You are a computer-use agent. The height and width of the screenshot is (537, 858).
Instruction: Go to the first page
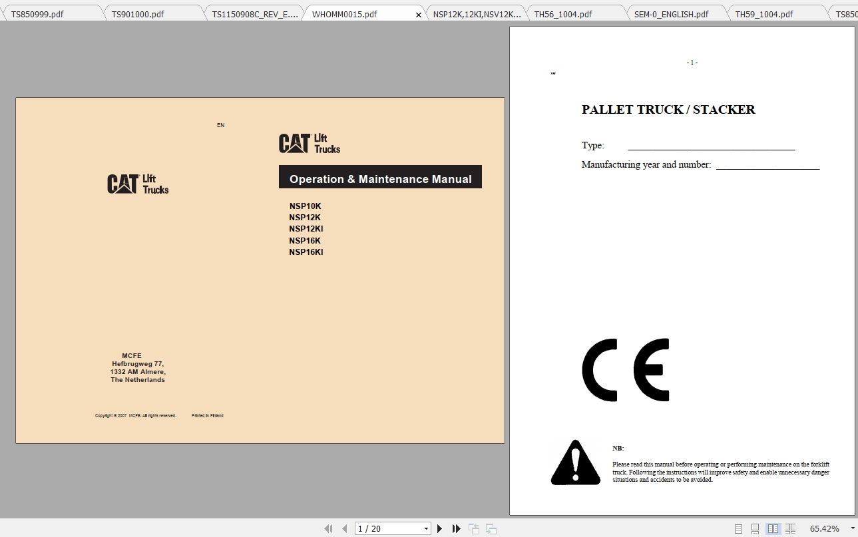click(328, 528)
